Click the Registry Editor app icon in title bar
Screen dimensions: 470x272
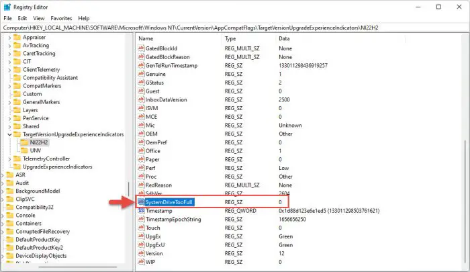(7, 7)
